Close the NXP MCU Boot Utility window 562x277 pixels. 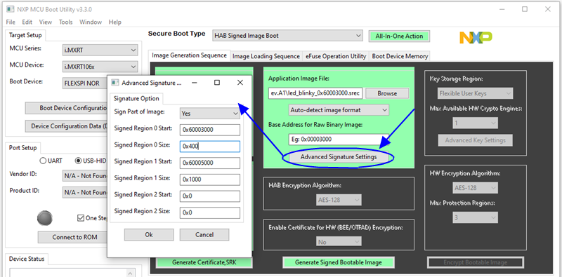548,9
